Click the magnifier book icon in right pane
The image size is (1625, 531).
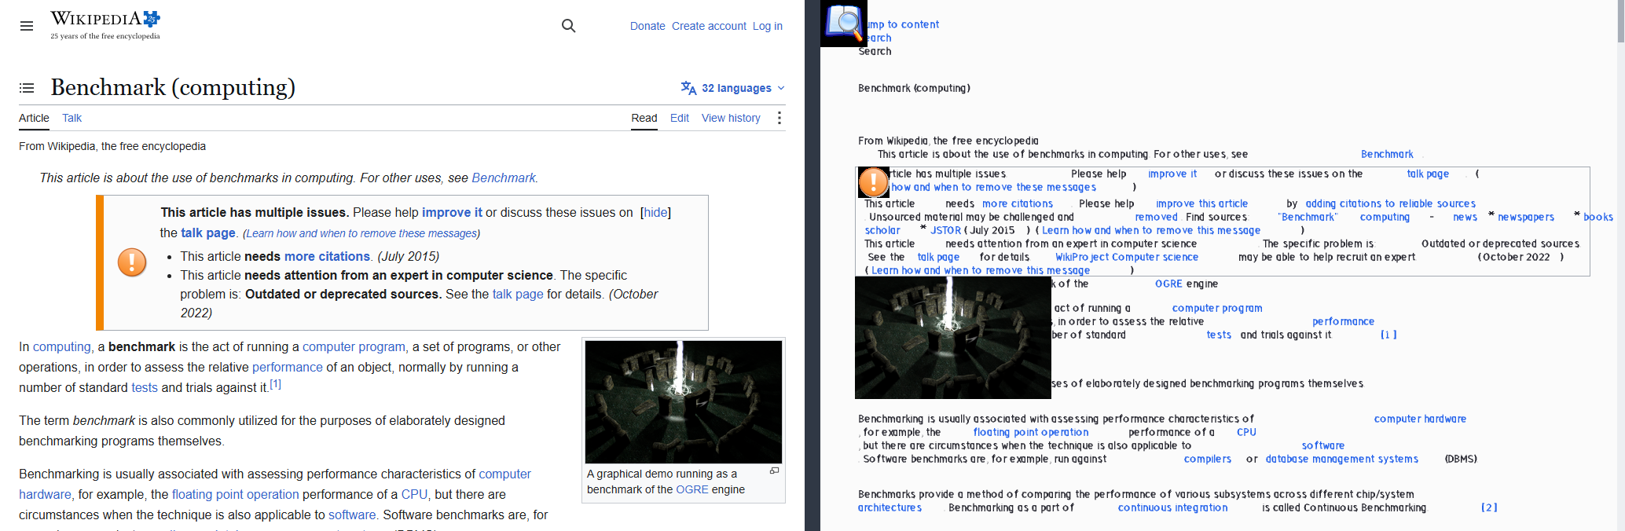[x=844, y=24]
